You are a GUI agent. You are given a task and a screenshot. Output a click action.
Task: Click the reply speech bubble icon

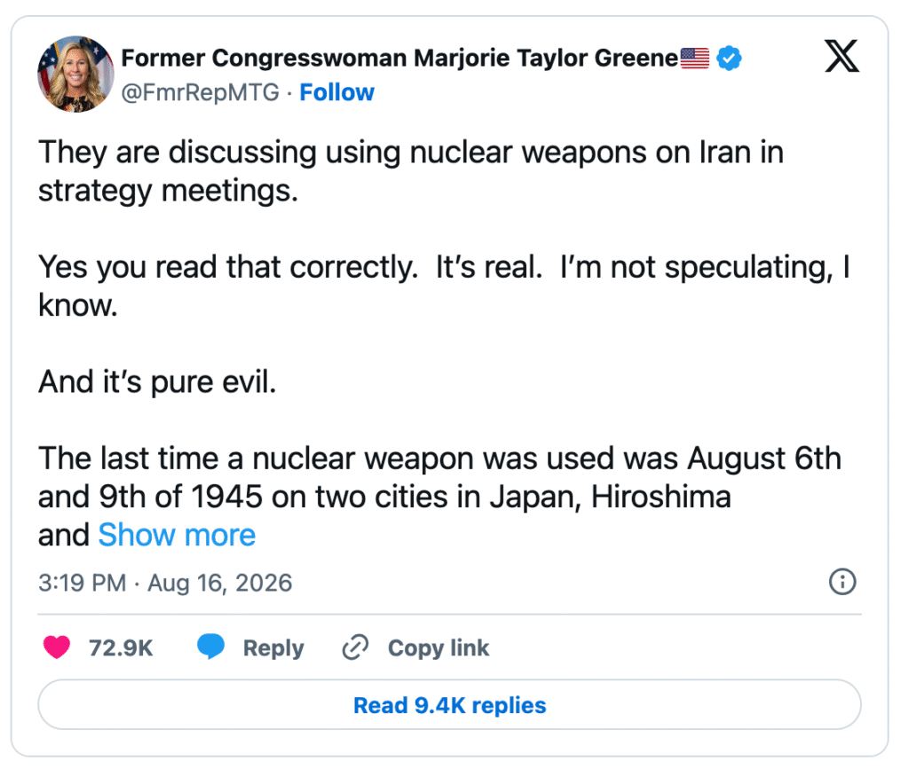point(211,647)
